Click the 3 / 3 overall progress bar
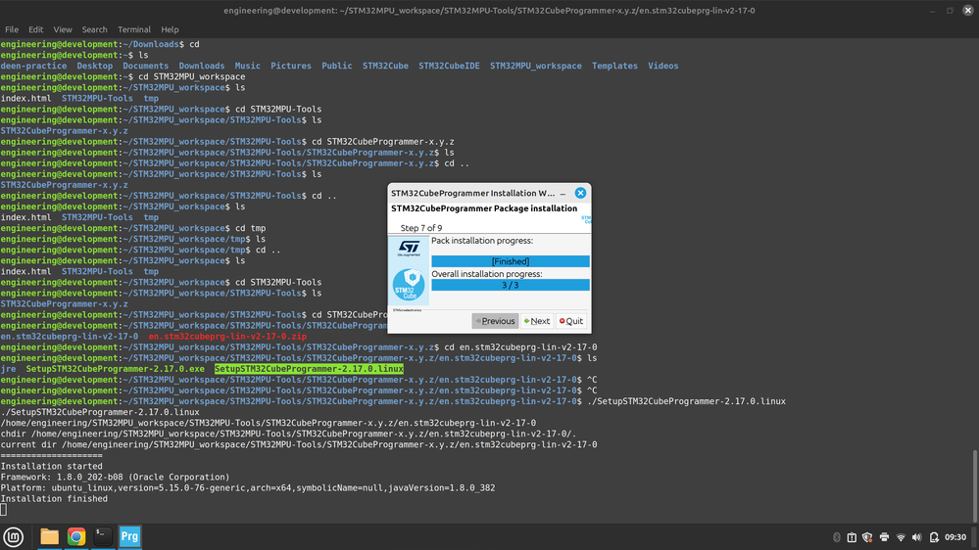Image resolution: width=979 pixels, height=550 pixels. click(x=511, y=285)
